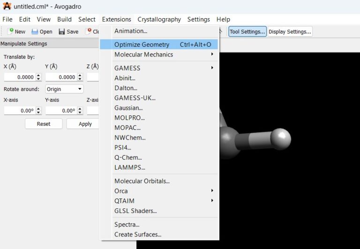Choose Create Surfaces... from the menu
The height and width of the screenshot is (249, 360).
(159, 235)
